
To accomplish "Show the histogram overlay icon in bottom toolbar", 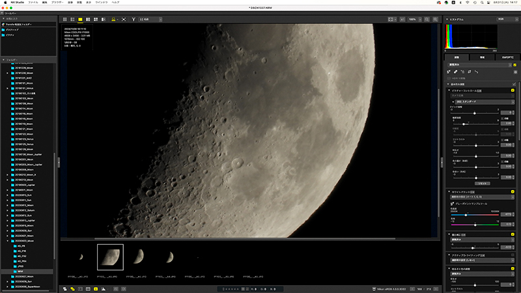I will 104,289.
